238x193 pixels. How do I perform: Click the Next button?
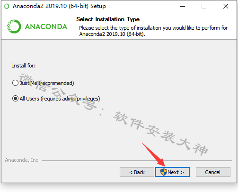(x=172, y=172)
